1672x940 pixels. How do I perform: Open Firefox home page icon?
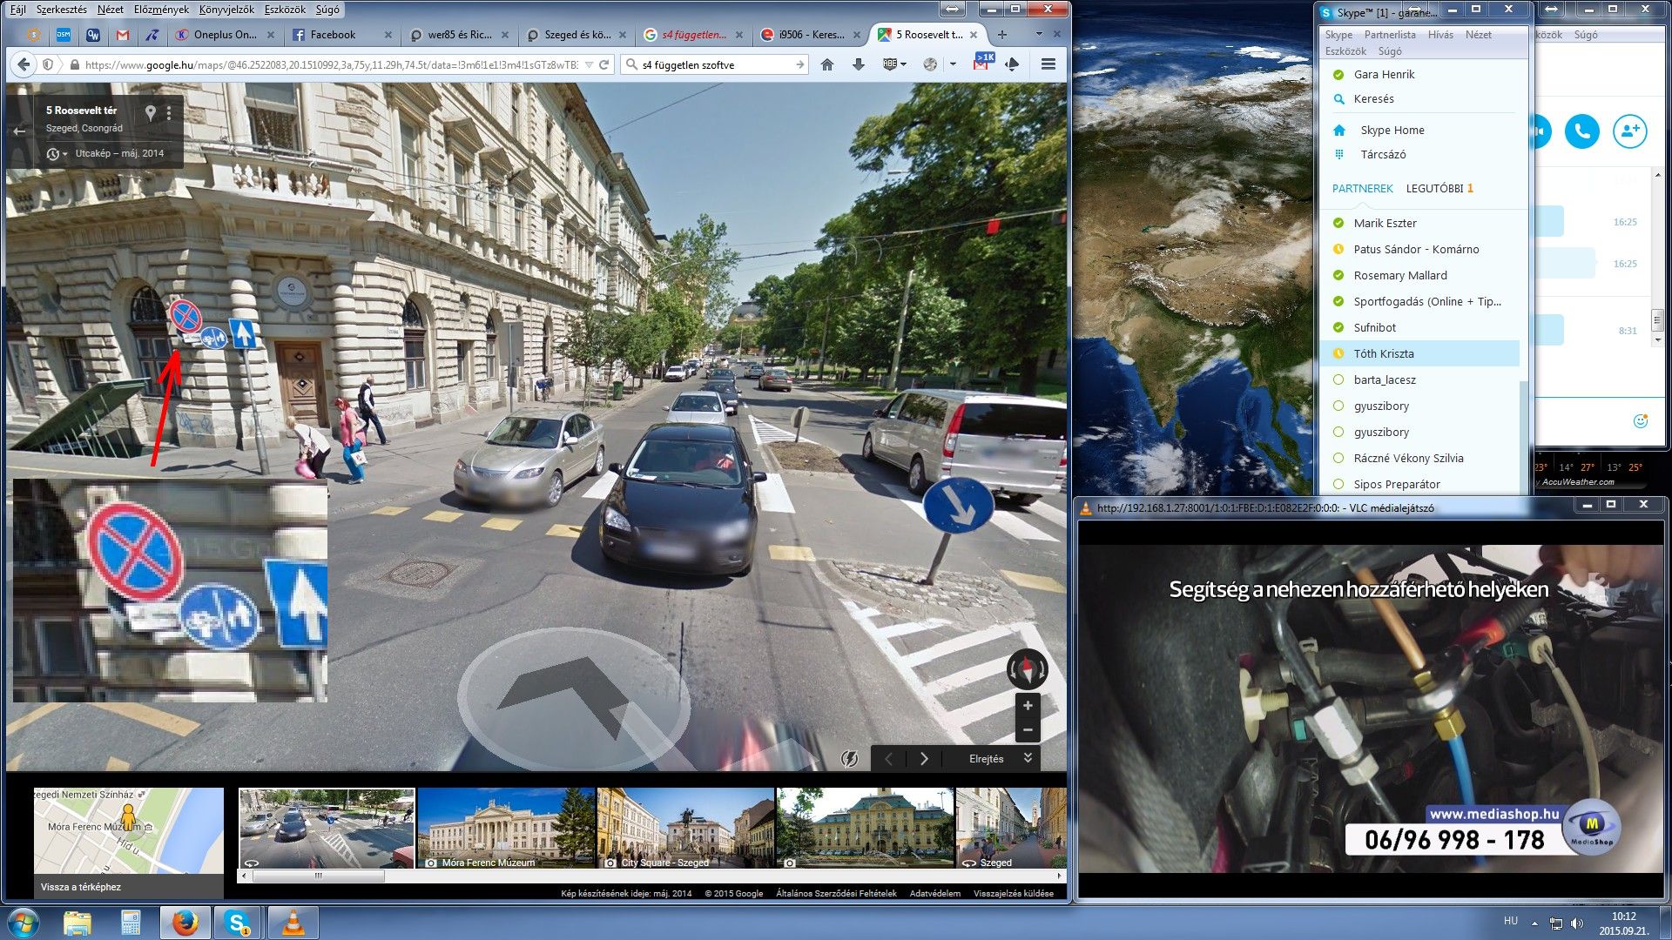click(x=827, y=64)
